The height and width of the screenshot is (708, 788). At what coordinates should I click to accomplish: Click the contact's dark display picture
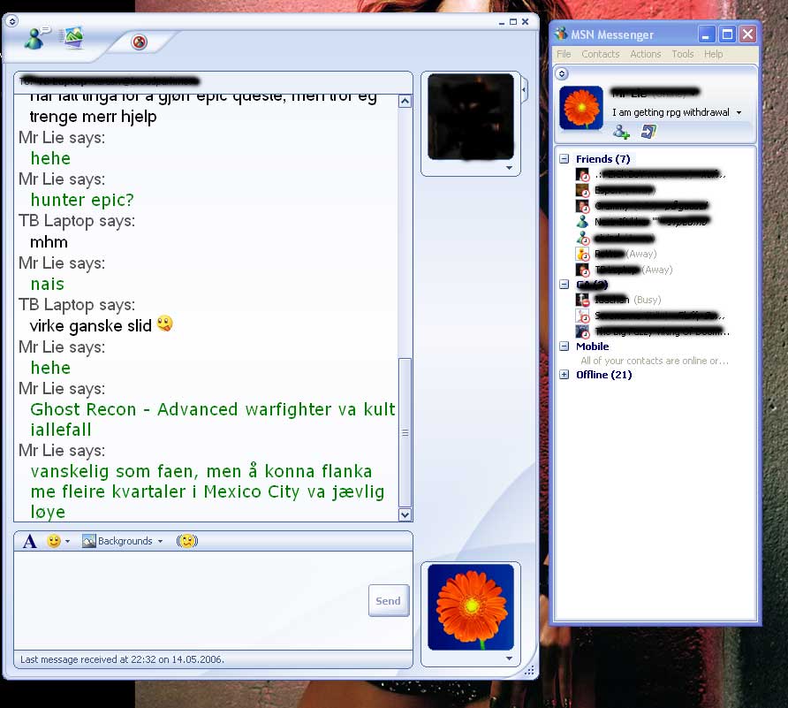pos(470,117)
